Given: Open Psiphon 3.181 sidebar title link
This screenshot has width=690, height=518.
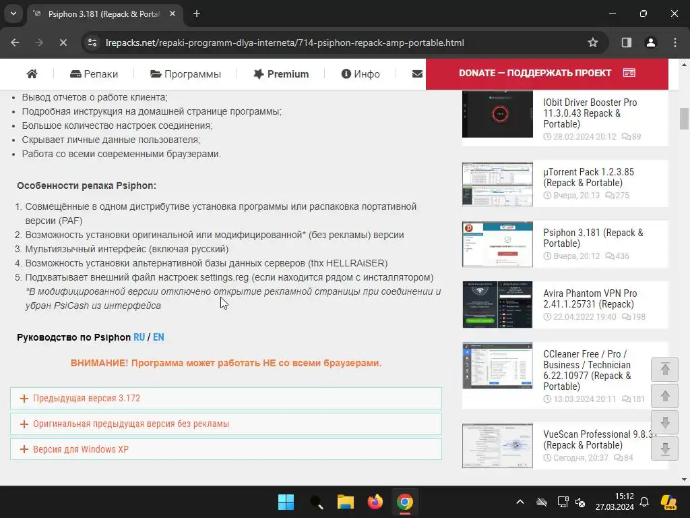Looking at the screenshot, I should click(x=593, y=238).
